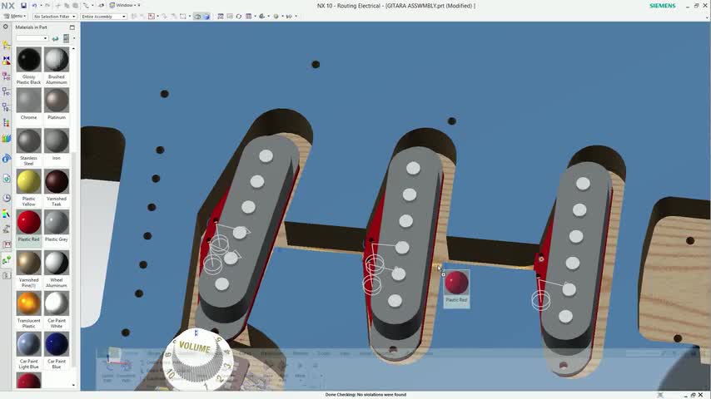Open the Part Navigator resource bar tab
The width and height of the screenshot is (711, 399).
tap(7, 76)
